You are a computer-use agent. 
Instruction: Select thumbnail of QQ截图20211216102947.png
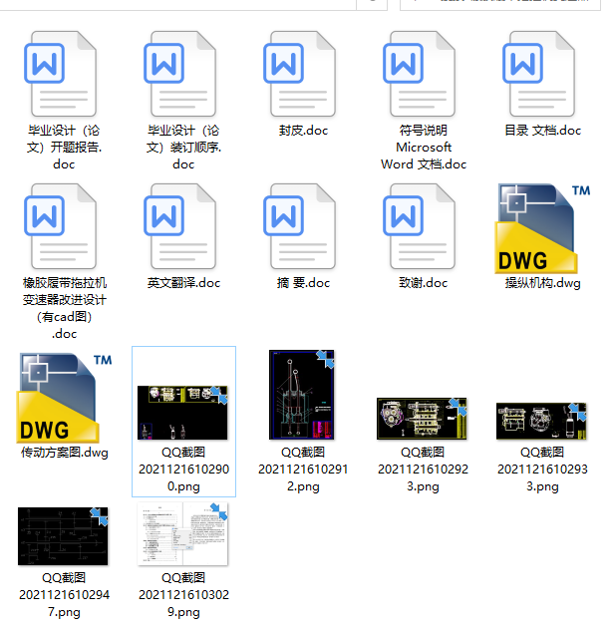pyautogui.click(x=63, y=536)
